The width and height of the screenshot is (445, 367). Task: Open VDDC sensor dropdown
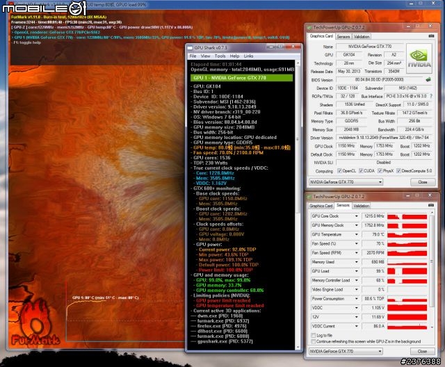[x=357, y=308]
